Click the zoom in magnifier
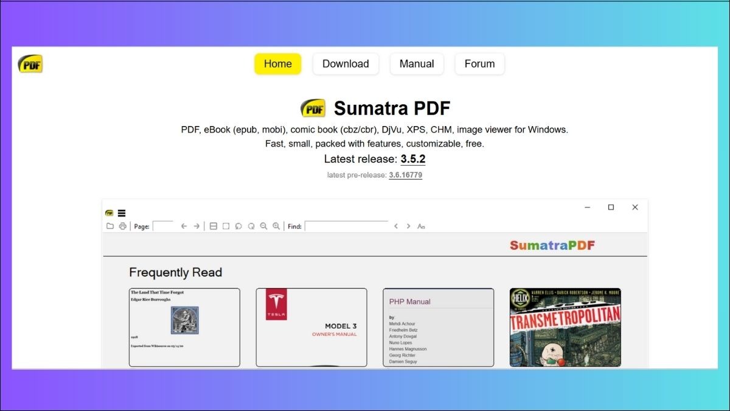The width and height of the screenshot is (730, 411). 276,226
